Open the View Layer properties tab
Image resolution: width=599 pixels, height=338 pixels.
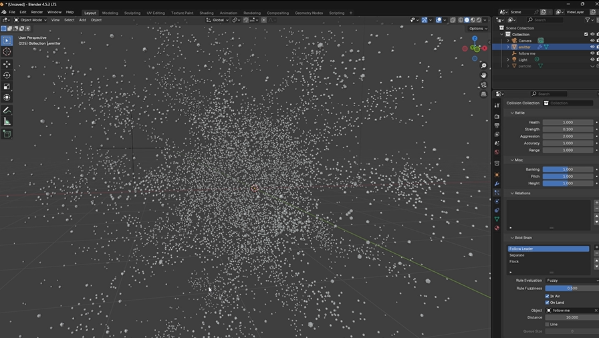[x=497, y=134]
